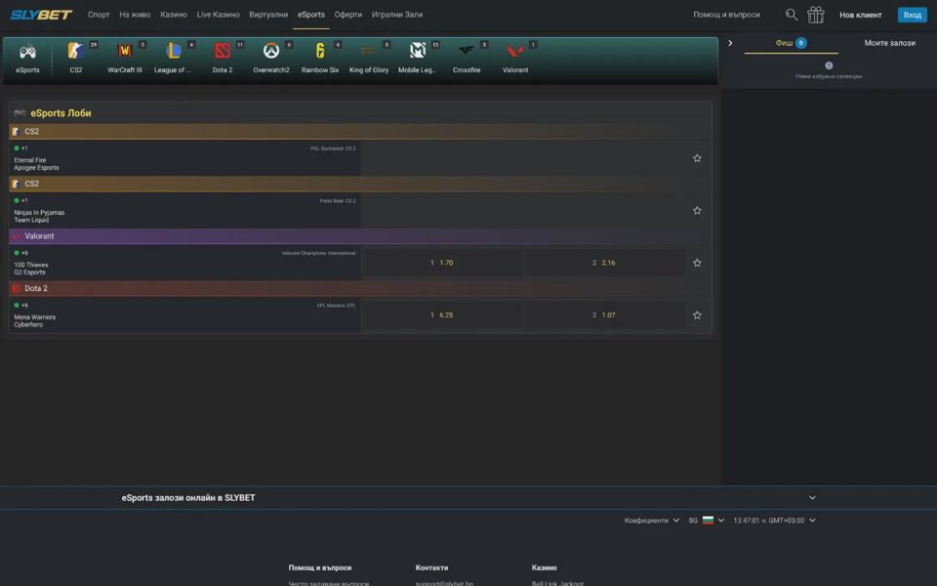Favorite the Ninjas in Pyjamas match
The width and height of the screenshot is (937, 586).
(x=697, y=211)
